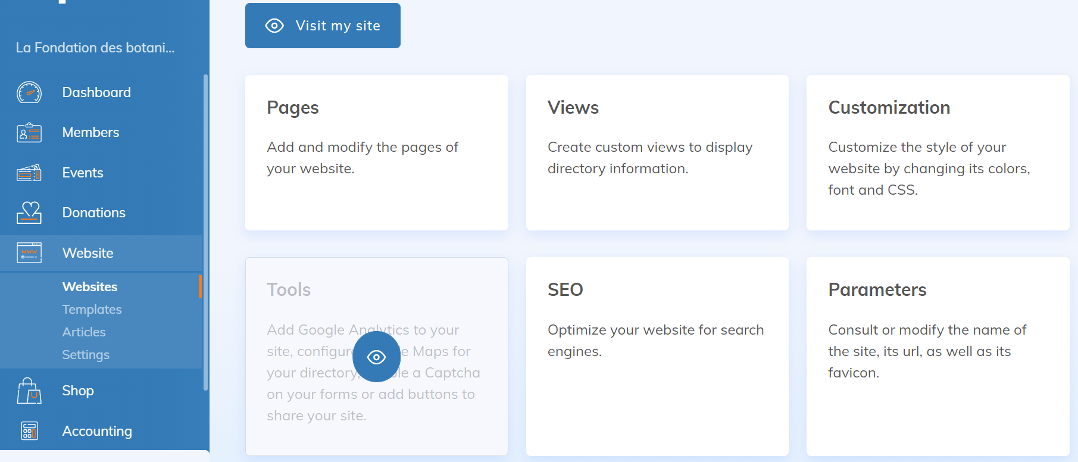Go to Articles in the sidebar

pos(84,332)
